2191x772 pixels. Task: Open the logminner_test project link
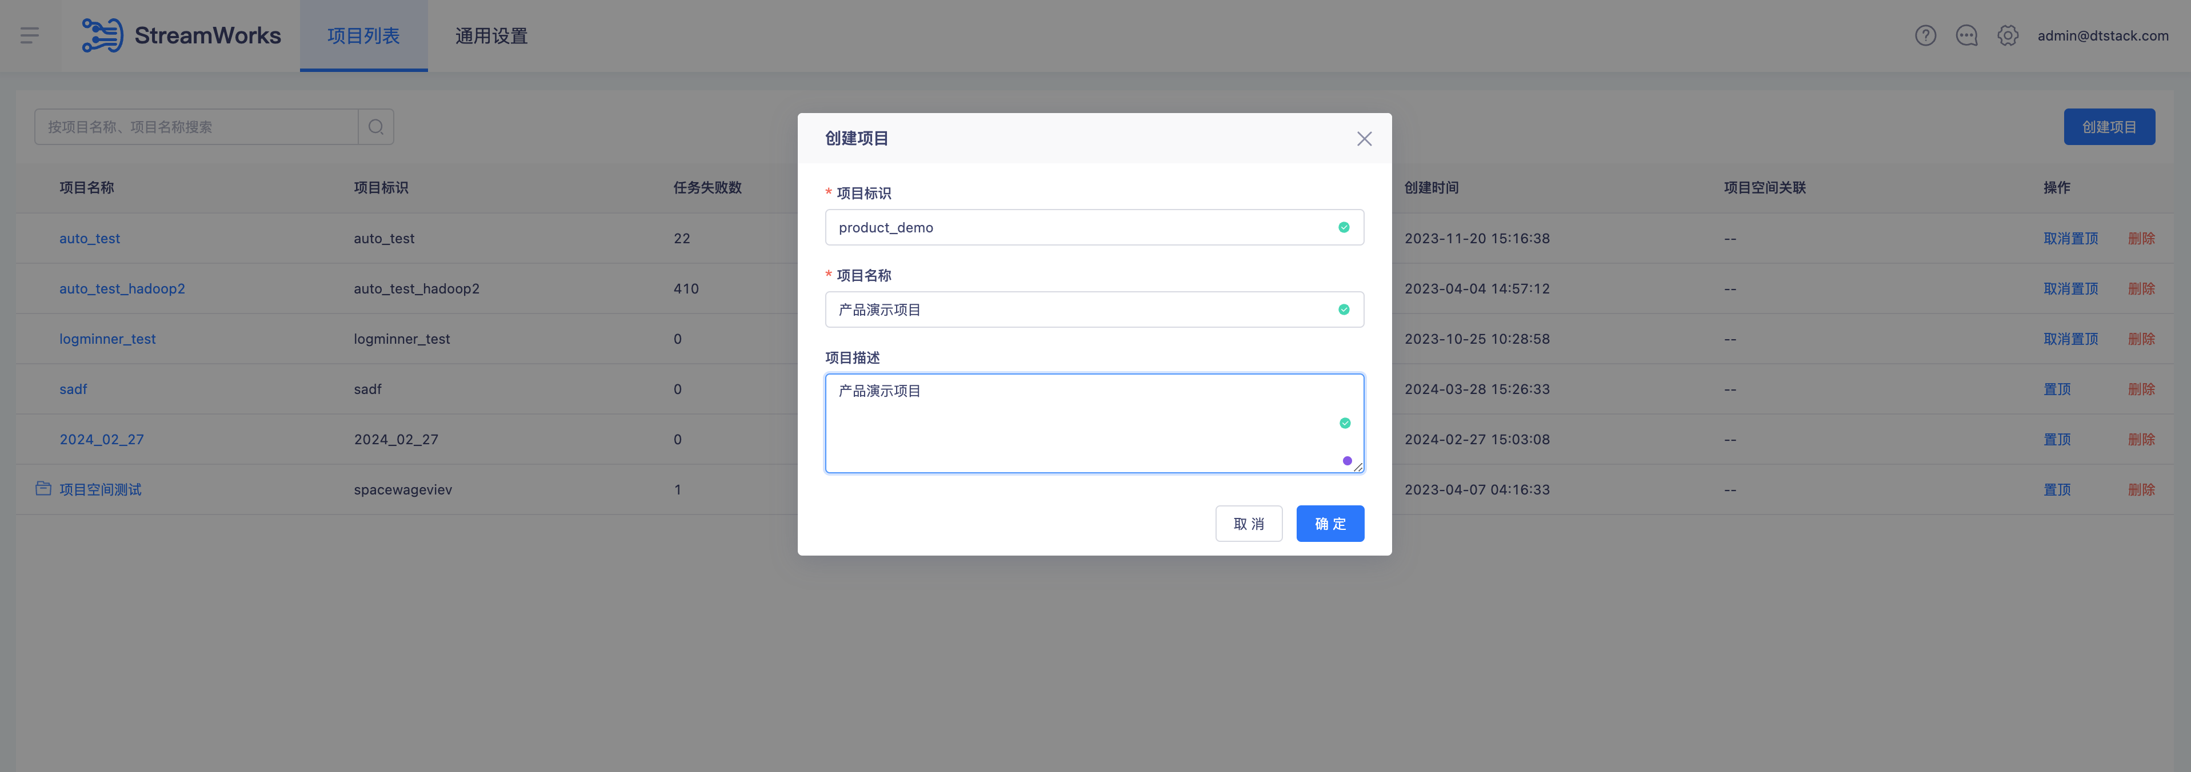(107, 339)
